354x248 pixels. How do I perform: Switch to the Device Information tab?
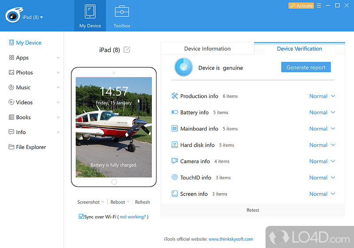(208, 49)
